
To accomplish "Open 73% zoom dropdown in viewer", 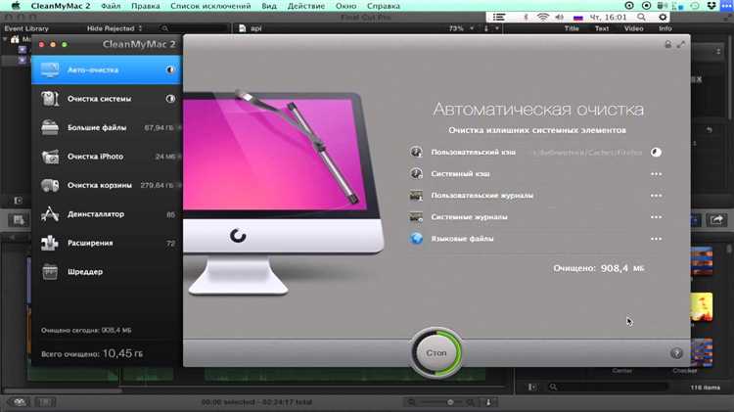I will (461, 28).
